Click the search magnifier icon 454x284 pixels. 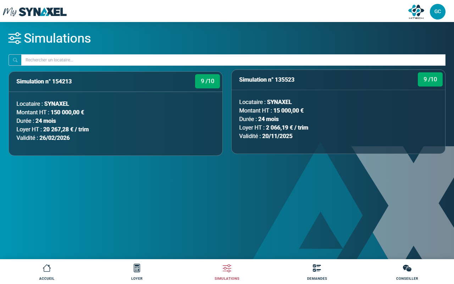[15, 60]
